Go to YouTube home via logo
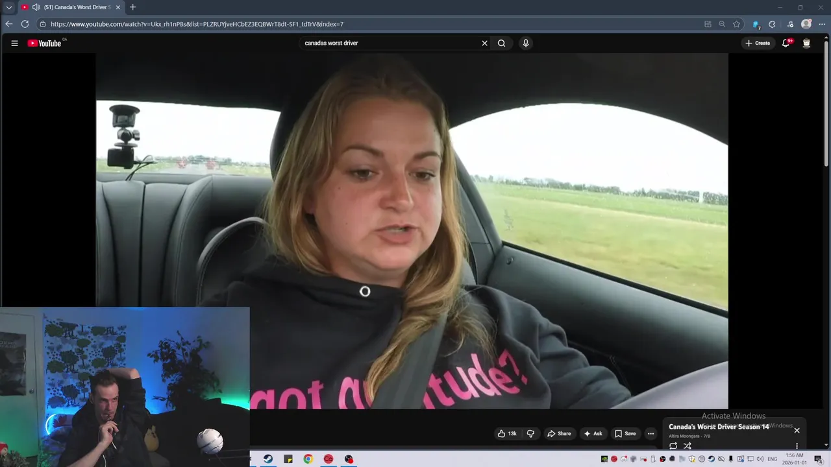Screen dimensions: 831x467 point(44,43)
